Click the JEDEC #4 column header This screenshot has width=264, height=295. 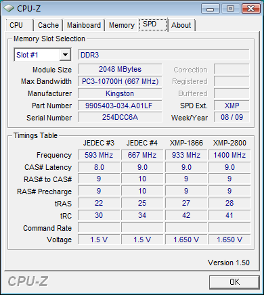click(x=142, y=143)
